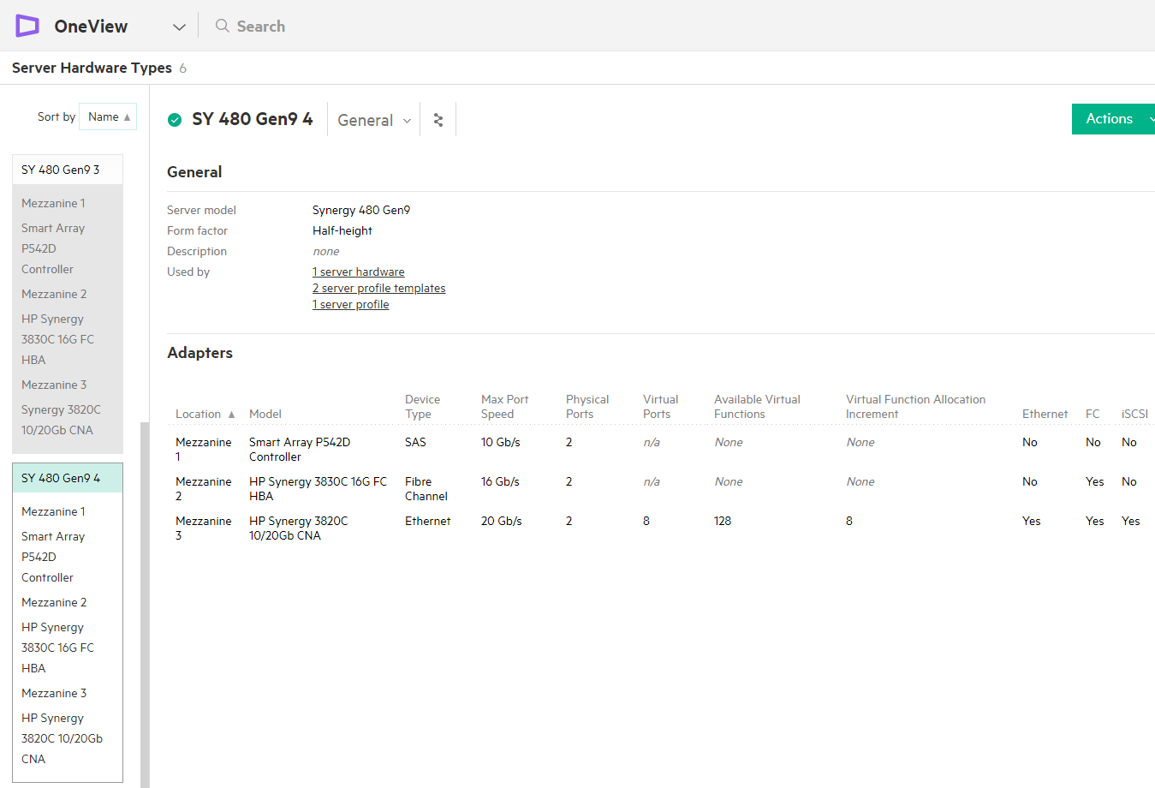Open the 1 server profile link
Image resolution: width=1155 pixels, height=788 pixels.
tap(351, 304)
